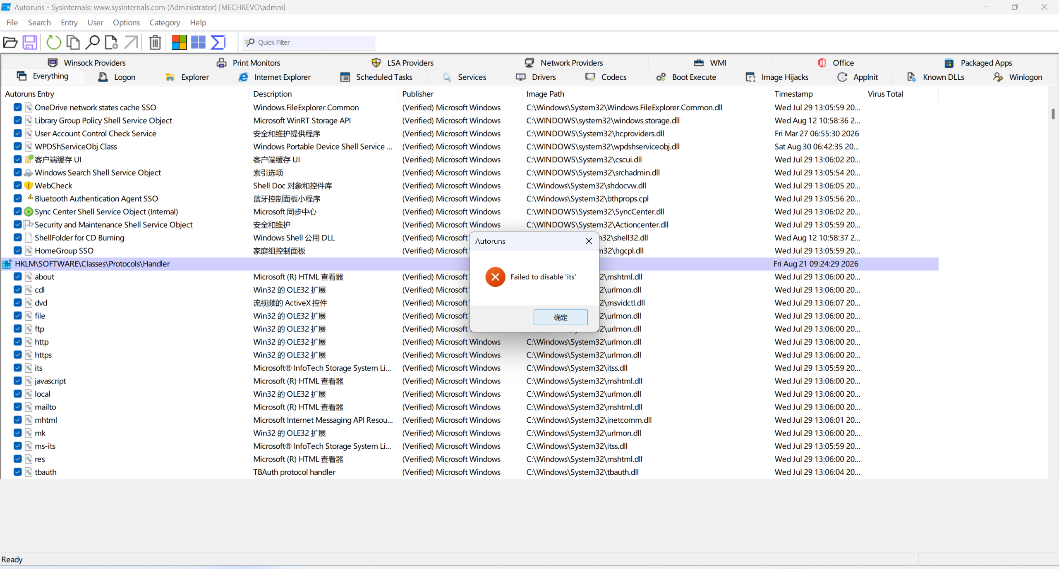Toggle the WebCheck entry checkbox
Screen dimensions: 1059x569
click(17, 186)
